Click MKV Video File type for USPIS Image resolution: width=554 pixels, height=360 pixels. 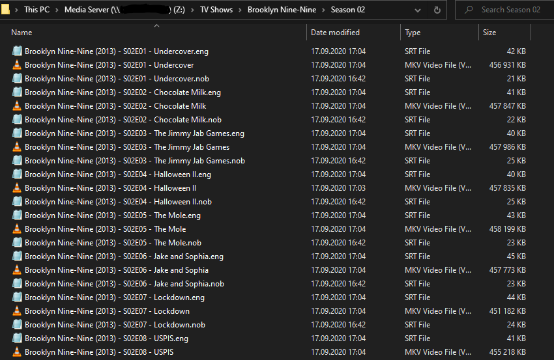(x=438, y=352)
